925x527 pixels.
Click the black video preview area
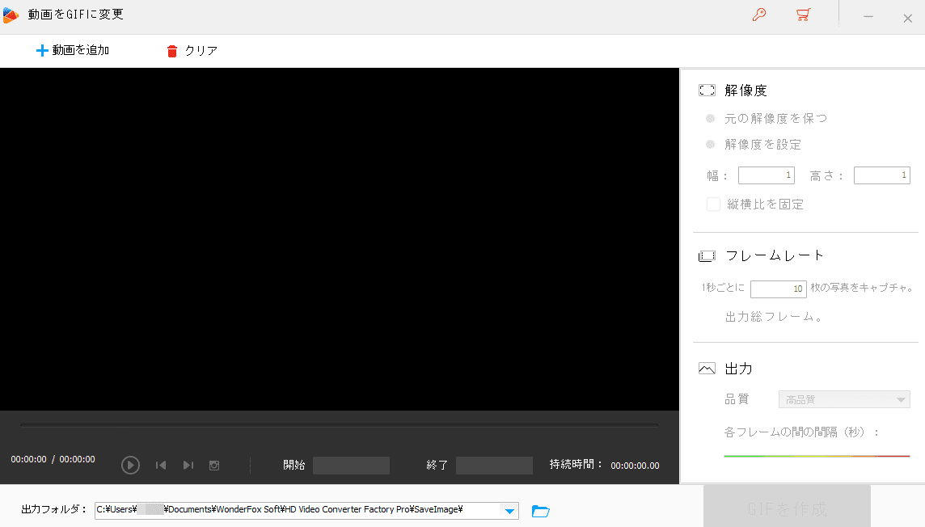click(x=340, y=239)
